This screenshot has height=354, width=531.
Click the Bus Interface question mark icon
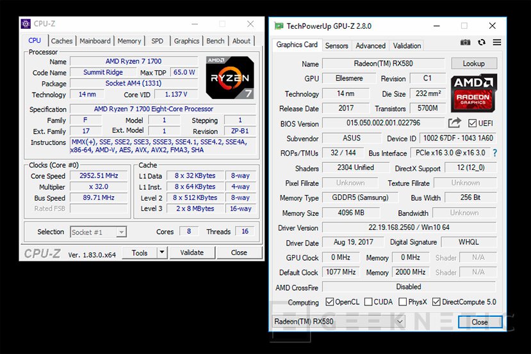pos(494,153)
